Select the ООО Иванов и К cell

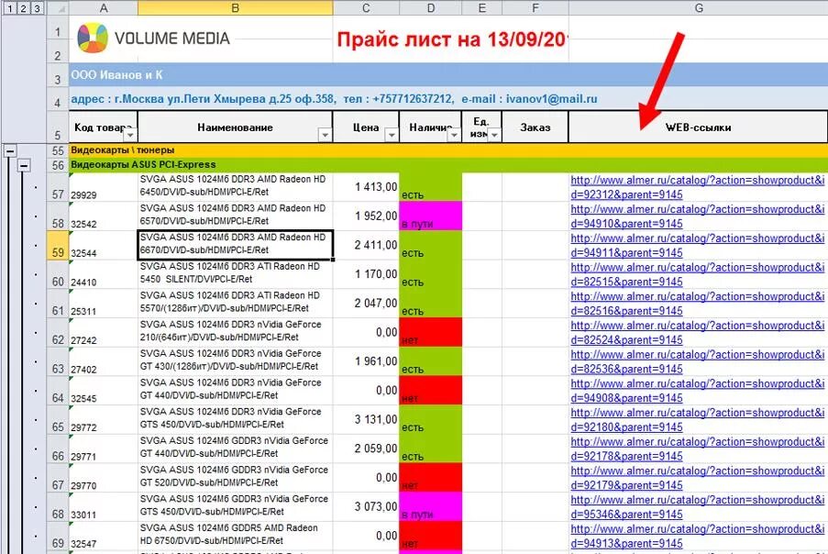[x=448, y=75]
